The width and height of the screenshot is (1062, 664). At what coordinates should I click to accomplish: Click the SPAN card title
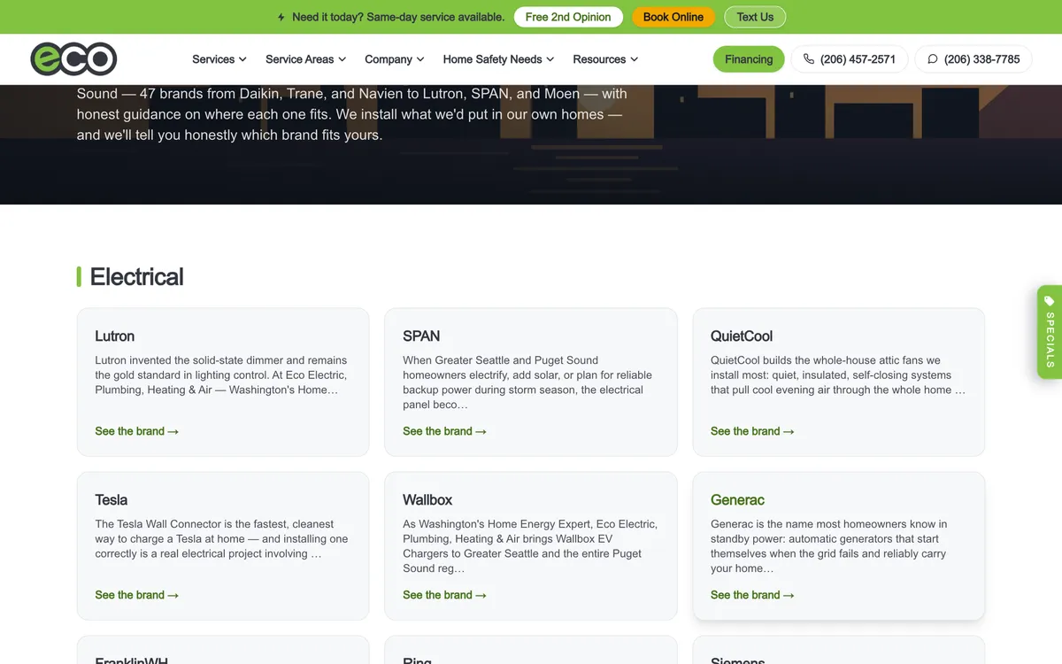click(421, 336)
